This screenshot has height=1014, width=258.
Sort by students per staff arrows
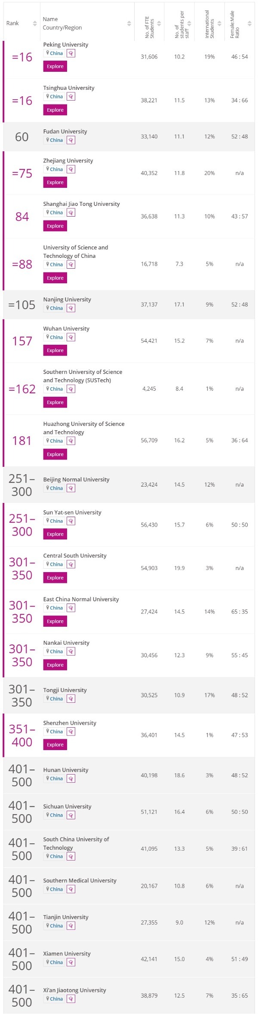tap(189, 24)
